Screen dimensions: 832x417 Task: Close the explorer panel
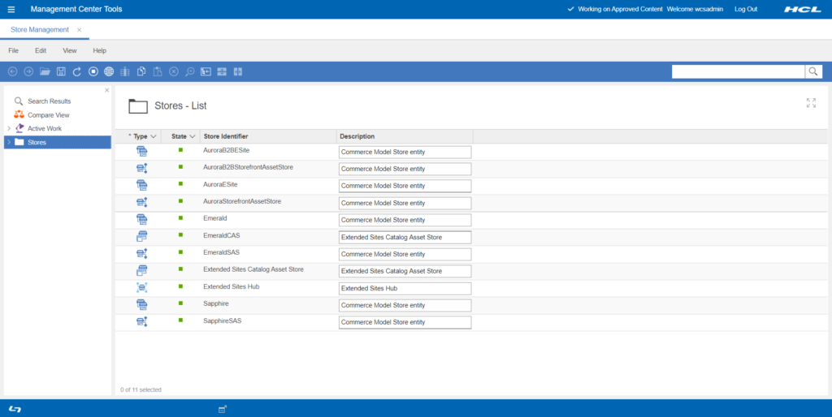pos(106,90)
